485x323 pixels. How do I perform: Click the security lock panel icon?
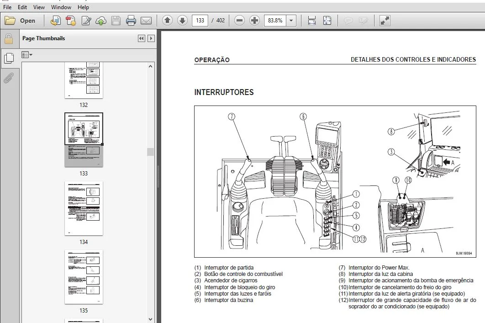pyautogui.click(x=9, y=39)
